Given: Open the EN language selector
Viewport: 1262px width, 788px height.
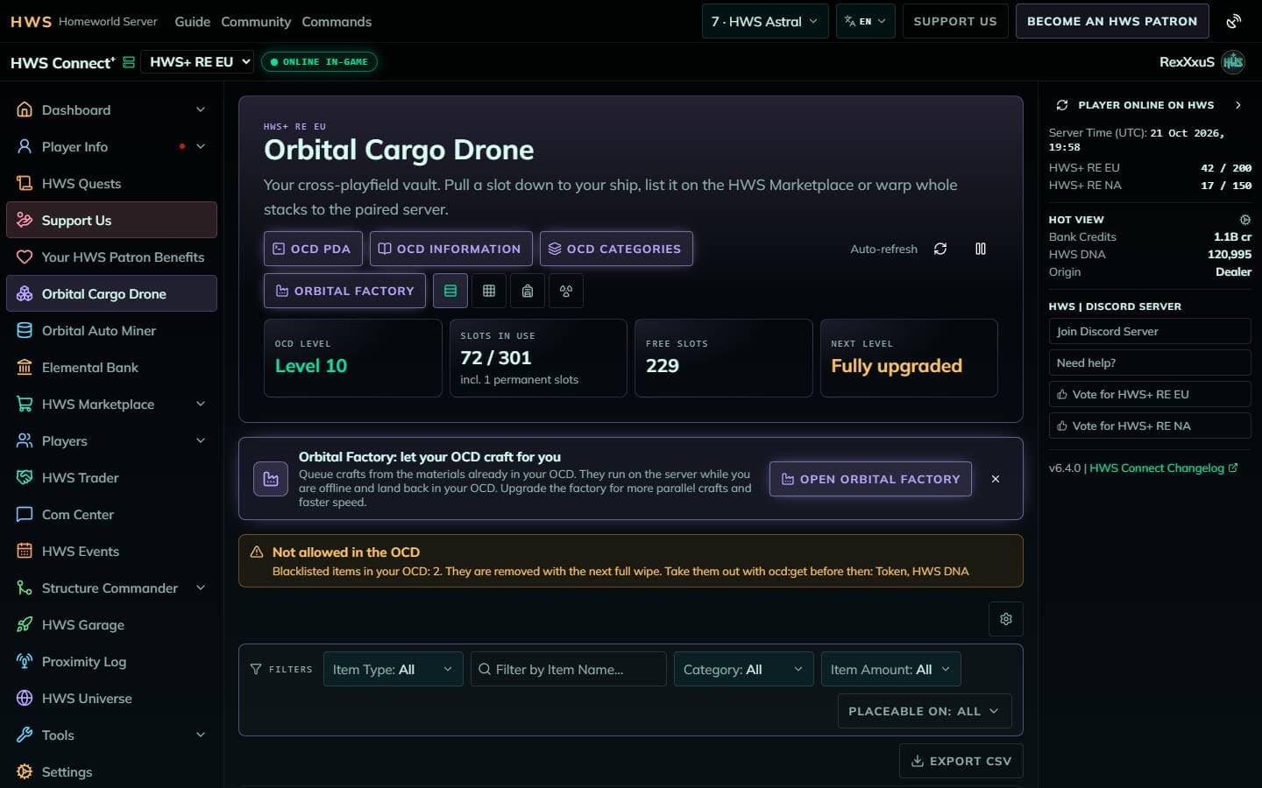Looking at the screenshot, I should 866,21.
